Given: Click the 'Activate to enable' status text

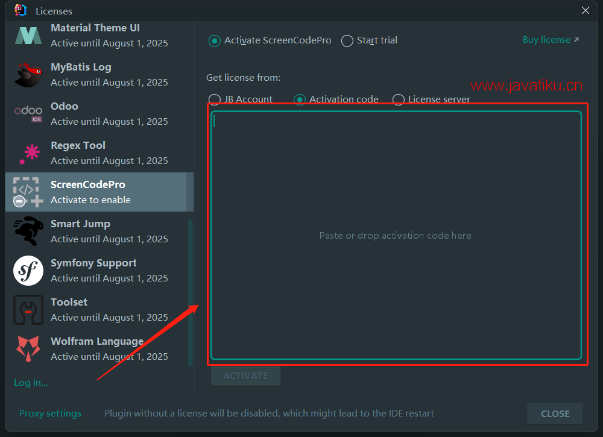Looking at the screenshot, I should [x=91, y=200].
